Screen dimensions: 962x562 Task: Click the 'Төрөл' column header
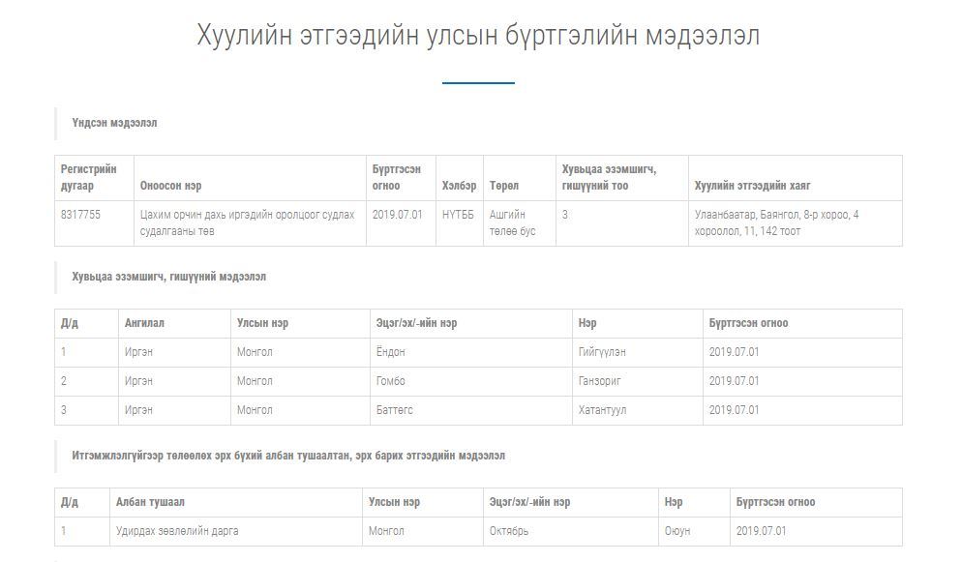[x=503, y=186]
